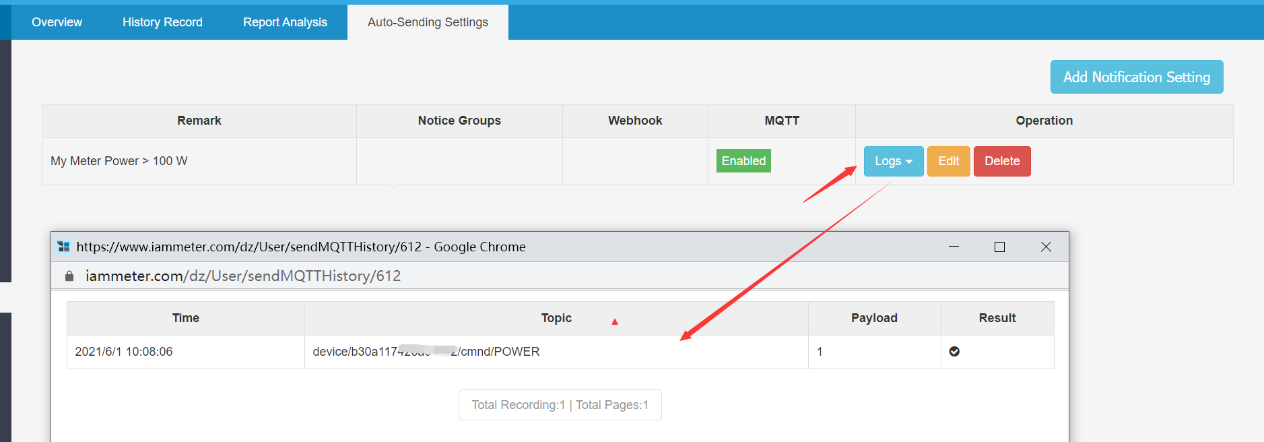Close the sendMQTTHistory popup window

[x=1046, y=247]
